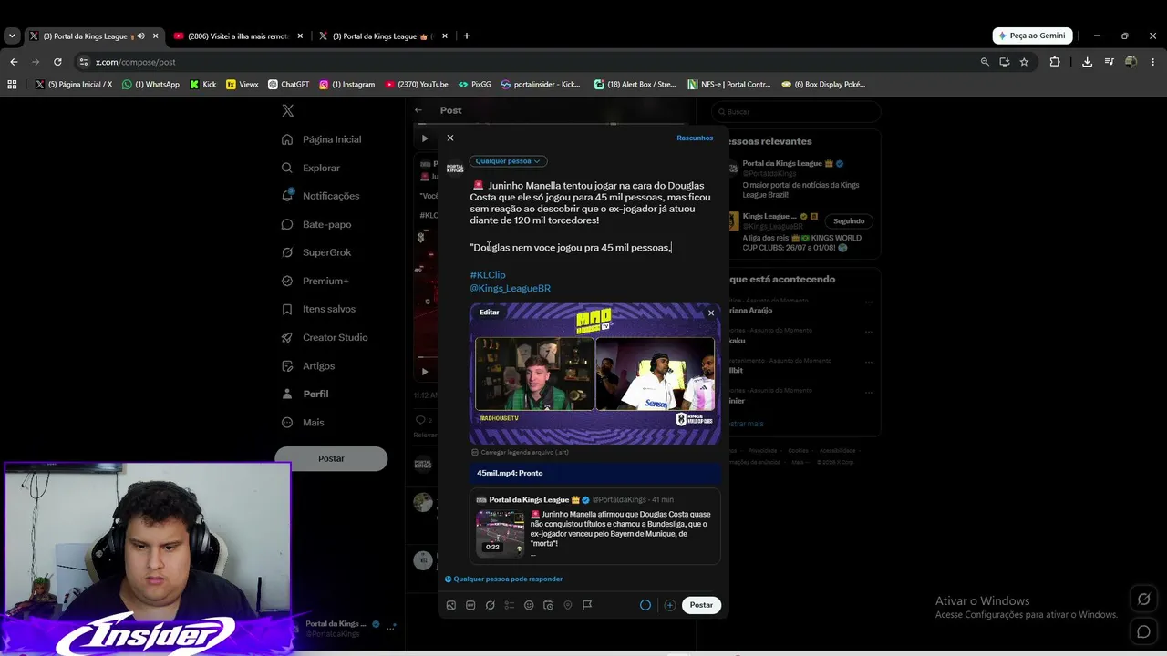Screen dimensions: 1167x656
Task: Open the ChatGPT bookmark
Action: pos(288,85)
